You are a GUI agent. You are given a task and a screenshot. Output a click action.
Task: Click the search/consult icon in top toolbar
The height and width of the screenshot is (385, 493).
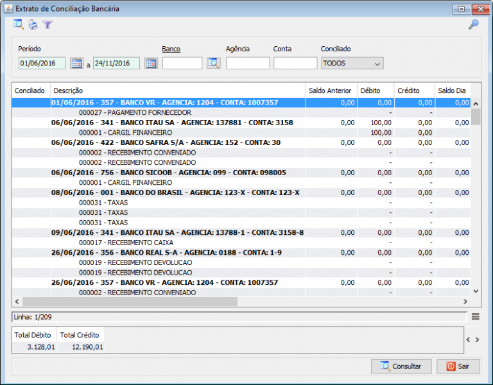pyautogui.click(x=19, y=25)
